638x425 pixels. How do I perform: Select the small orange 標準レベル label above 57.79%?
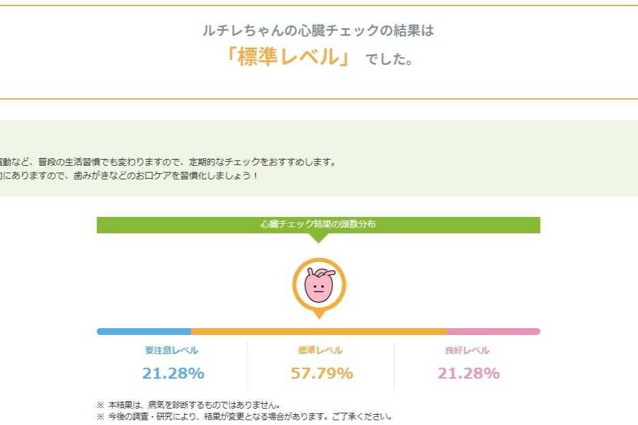tap(321, 351)
